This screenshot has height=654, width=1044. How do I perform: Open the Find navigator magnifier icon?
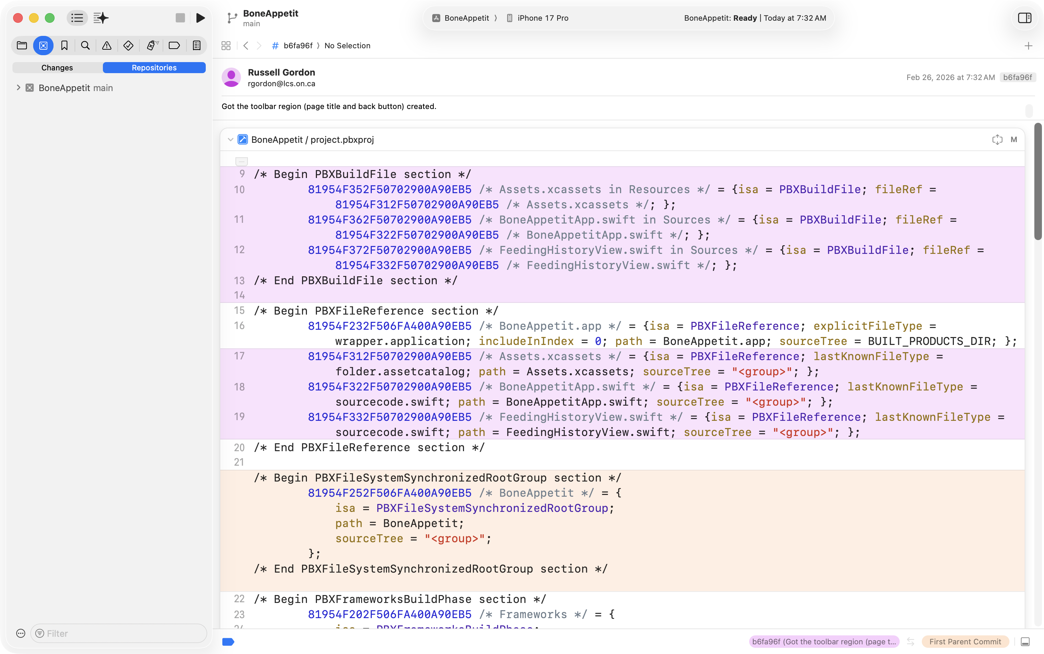[85, 46]
